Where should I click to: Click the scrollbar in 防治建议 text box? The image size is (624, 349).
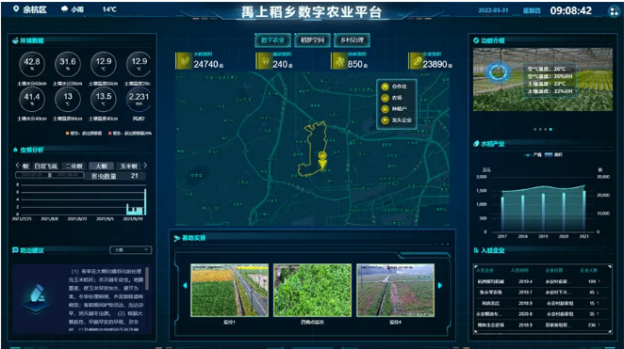point(147,278)
